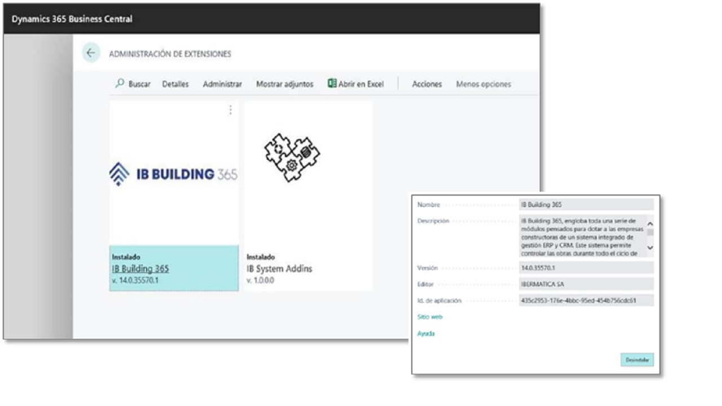Click Menos opciones
The image size is (722, 406).
[483, 84]
